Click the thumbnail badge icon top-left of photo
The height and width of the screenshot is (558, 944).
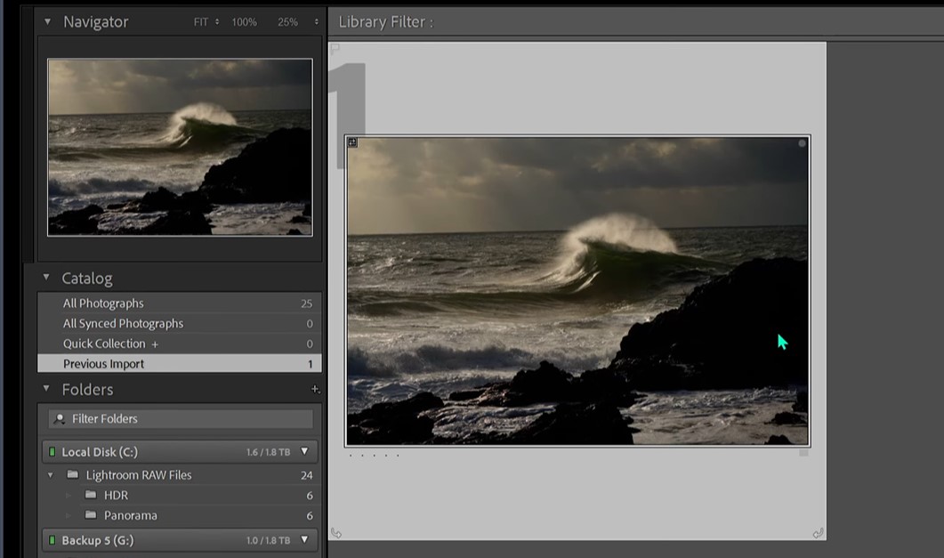point(353,142)
